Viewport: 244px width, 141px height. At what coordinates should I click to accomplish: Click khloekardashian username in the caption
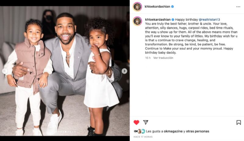coord(158,19)
